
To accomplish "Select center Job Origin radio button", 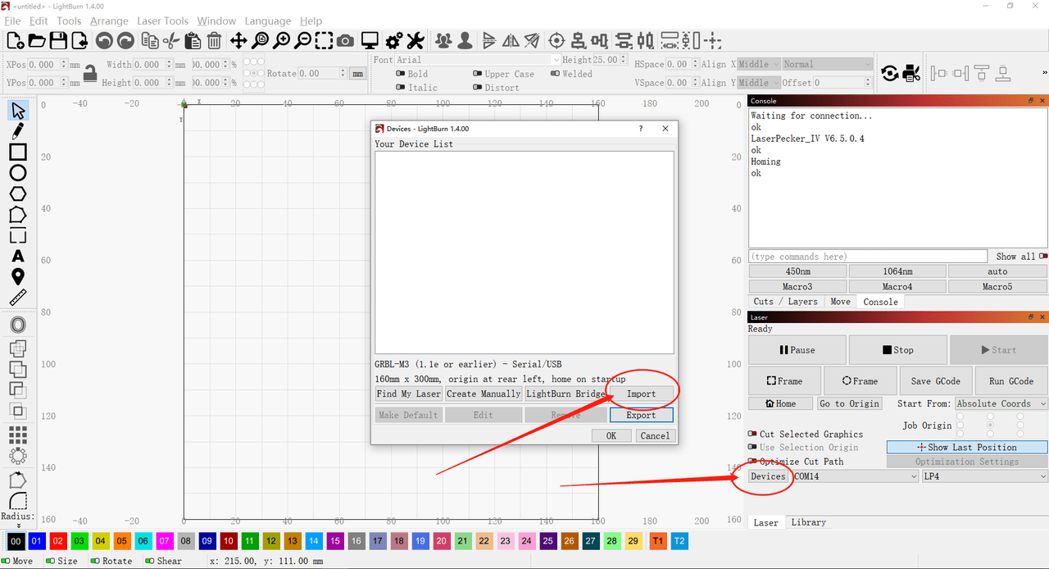I will (990, 426).
